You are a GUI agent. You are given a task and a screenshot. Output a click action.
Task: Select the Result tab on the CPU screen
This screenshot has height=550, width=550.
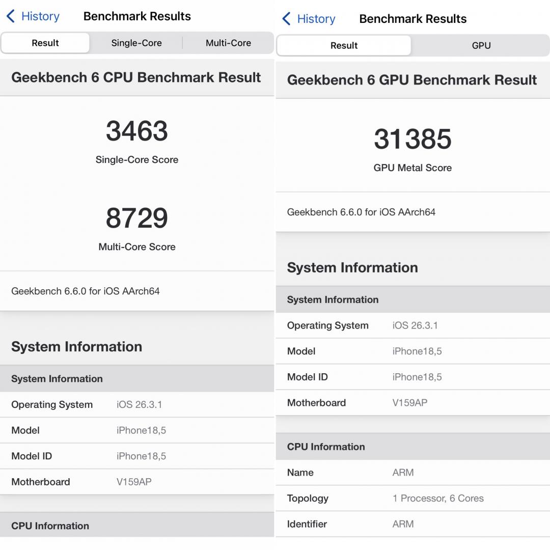(45, 43)
